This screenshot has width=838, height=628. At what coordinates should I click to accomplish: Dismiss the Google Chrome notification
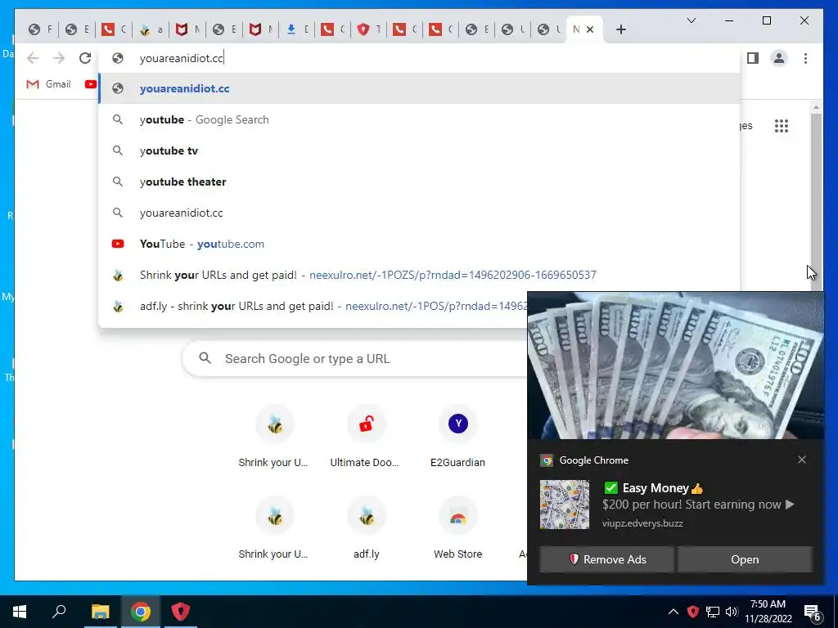[x=802, y=460]
